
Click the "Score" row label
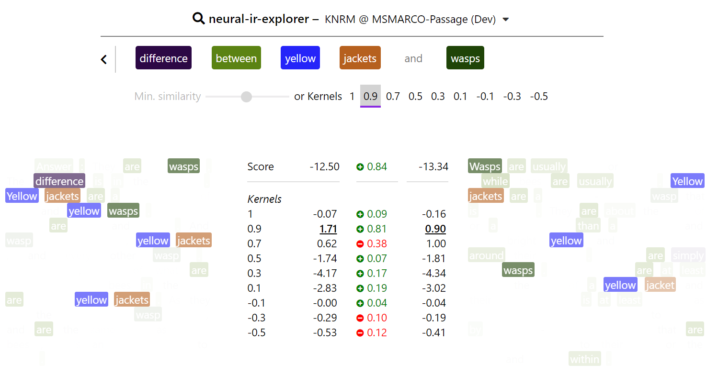261,167
